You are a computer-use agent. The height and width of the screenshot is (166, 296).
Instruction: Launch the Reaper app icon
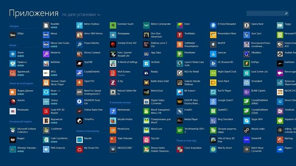point(13,140)
